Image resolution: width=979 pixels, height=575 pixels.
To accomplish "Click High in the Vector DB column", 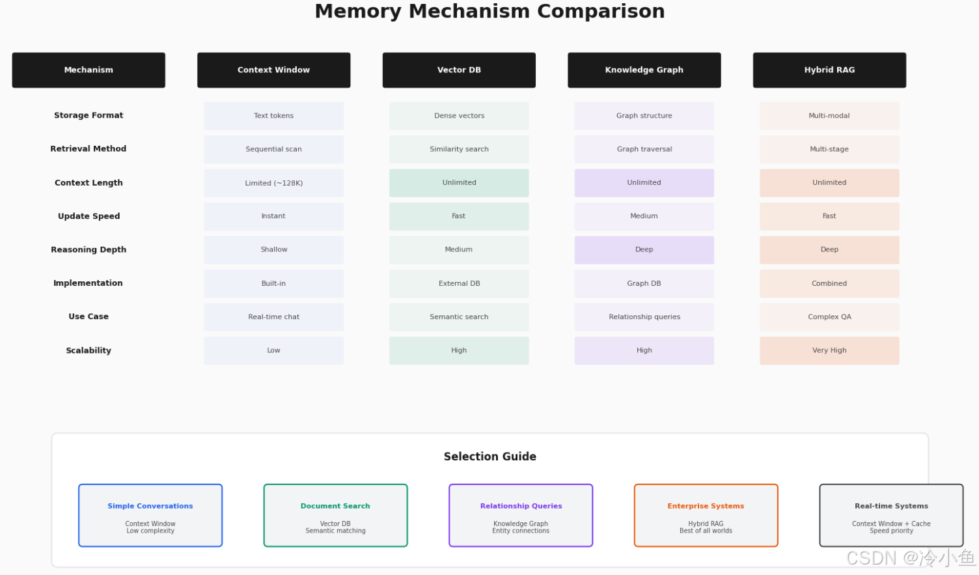I will click(459, 350).
